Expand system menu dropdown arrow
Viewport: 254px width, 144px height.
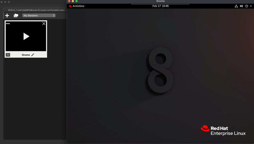[x=251, y=6]
